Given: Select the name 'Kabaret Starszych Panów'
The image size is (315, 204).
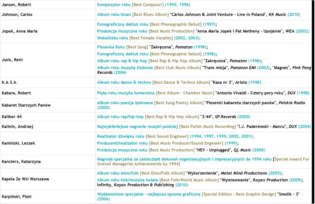Looking at the screenshot, I should pos(26,105).
